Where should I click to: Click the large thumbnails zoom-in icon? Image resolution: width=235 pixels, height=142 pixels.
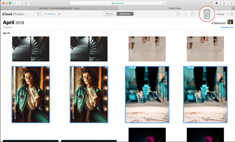click(60, 14)
